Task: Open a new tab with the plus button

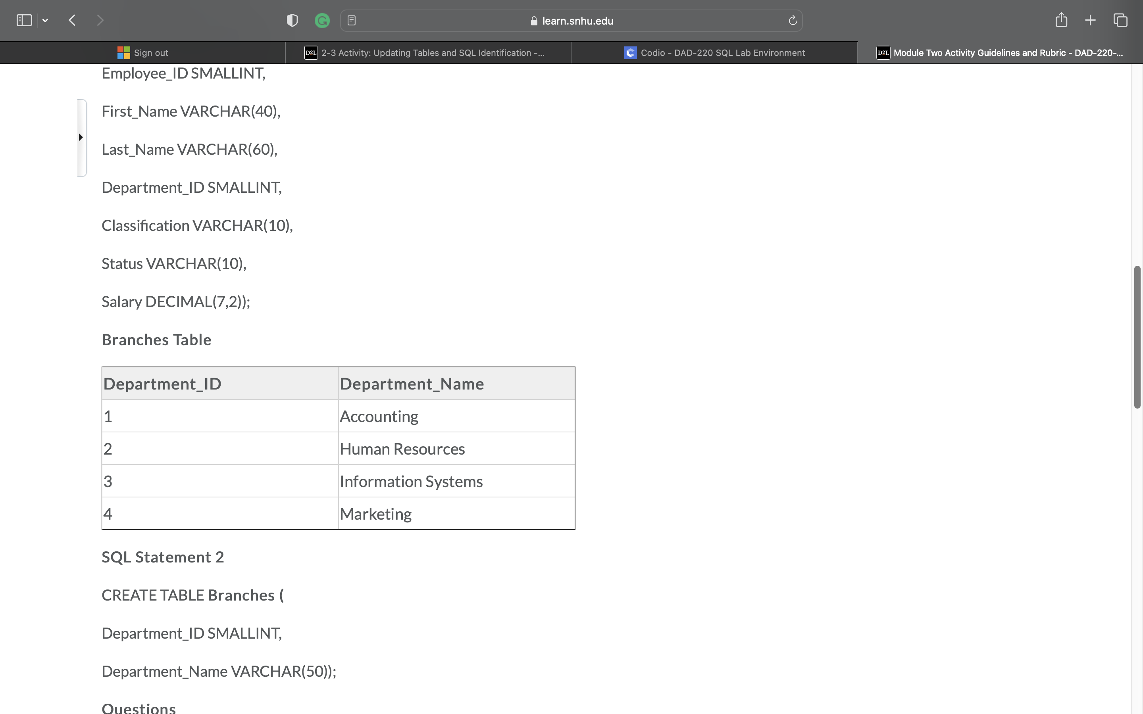Action: pyautogui.click(x=1090, y=20)
